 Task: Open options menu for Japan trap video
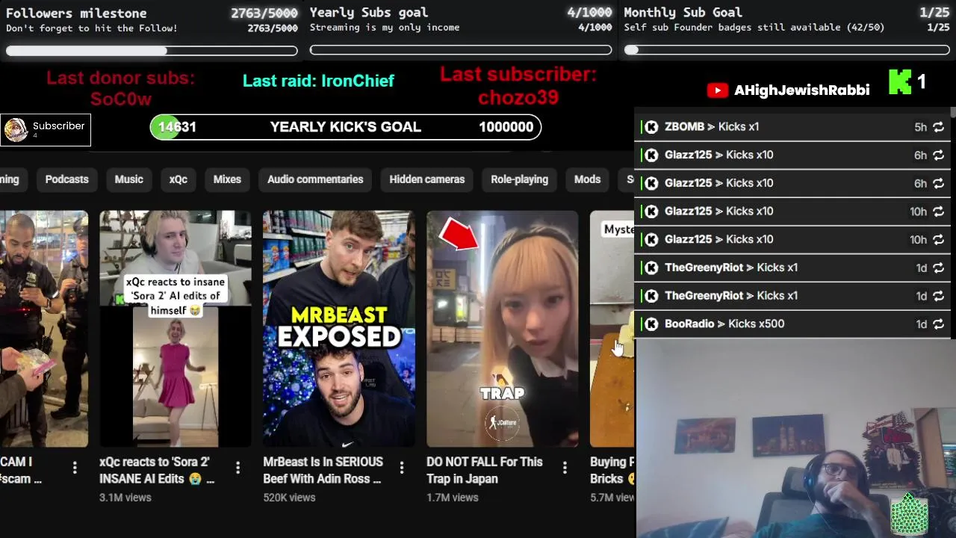coord(565,468)
